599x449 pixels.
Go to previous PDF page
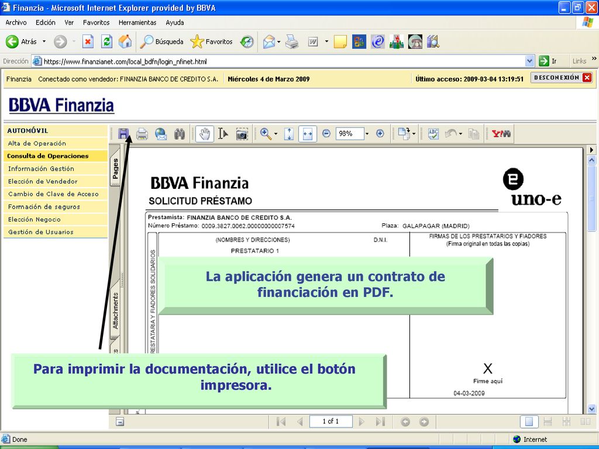[x=300, y=422]
